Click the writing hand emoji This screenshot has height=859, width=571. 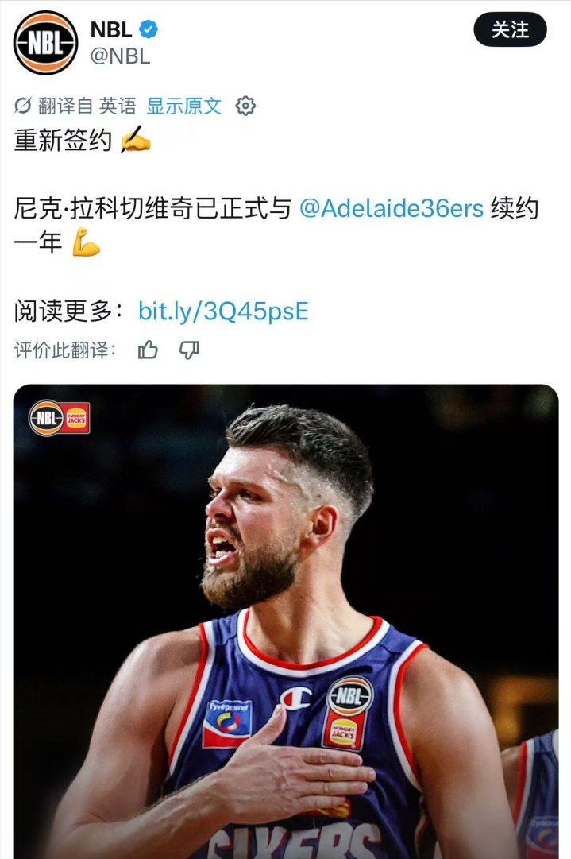(x=135, y=139)
